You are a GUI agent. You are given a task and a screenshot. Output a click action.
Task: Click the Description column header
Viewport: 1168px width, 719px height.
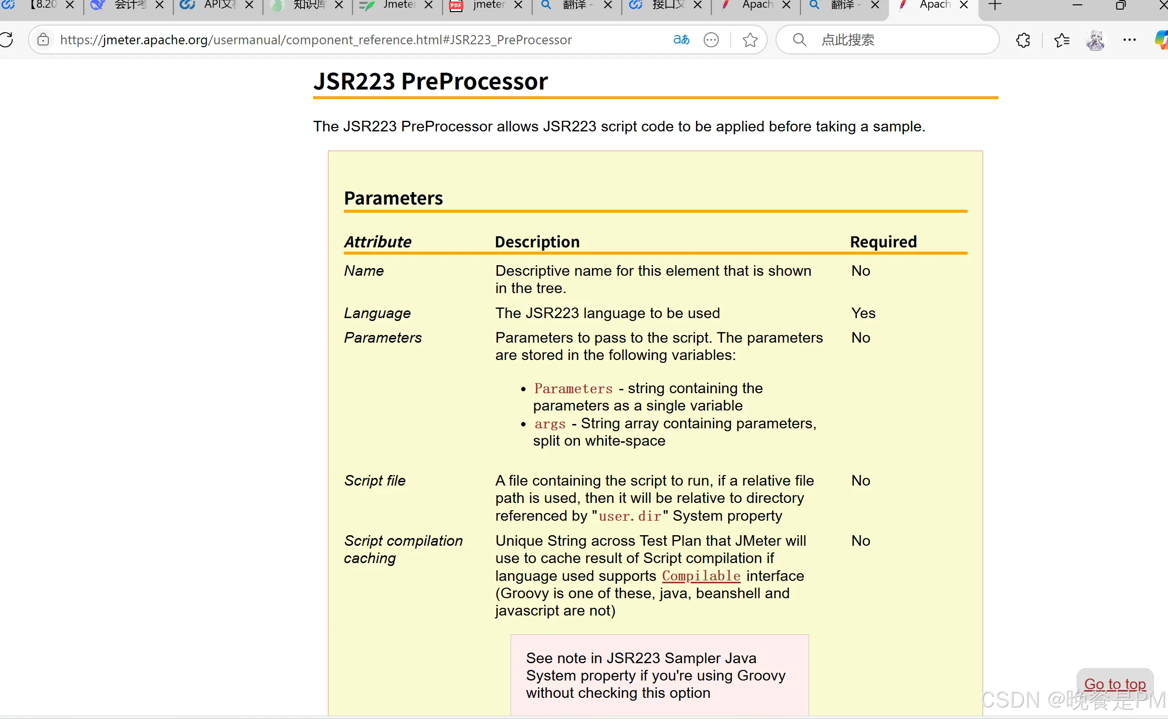coord(537,242)
